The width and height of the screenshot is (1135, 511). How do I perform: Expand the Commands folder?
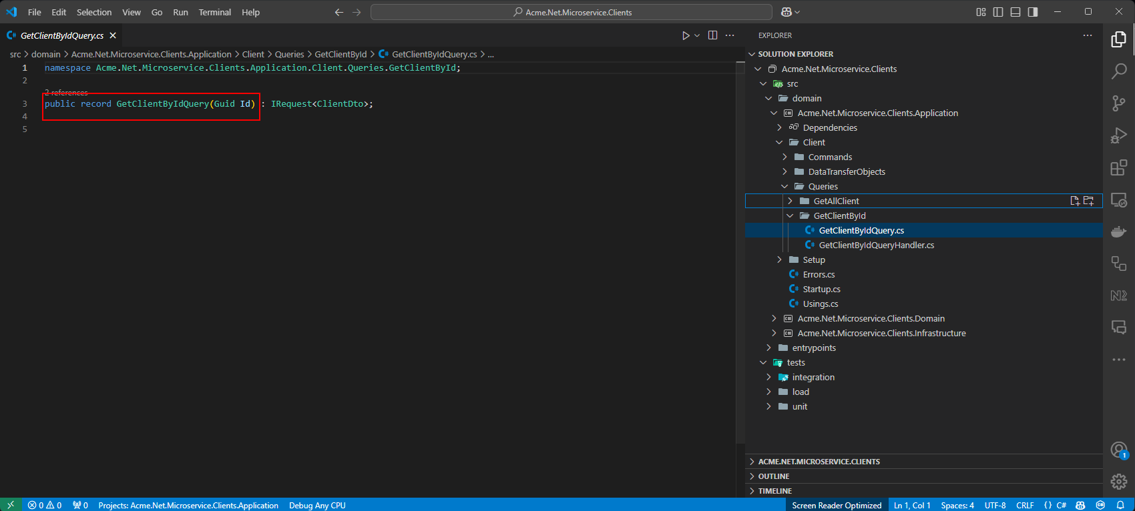pyautogui.click(x=784, y=157)
